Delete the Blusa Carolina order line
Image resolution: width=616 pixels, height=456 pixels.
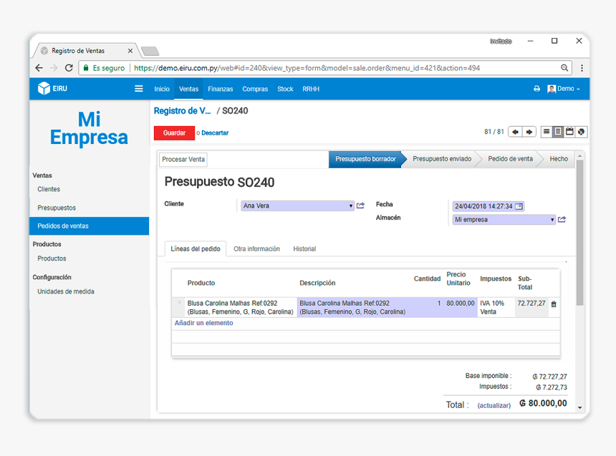(x=553, y=304)
